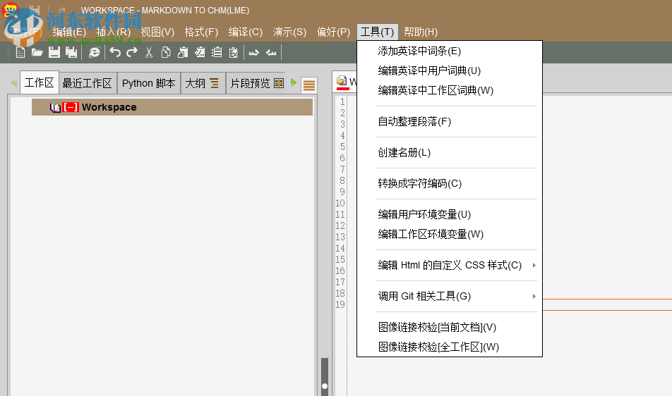Click the clipboard icon with pencil mark

200,53
